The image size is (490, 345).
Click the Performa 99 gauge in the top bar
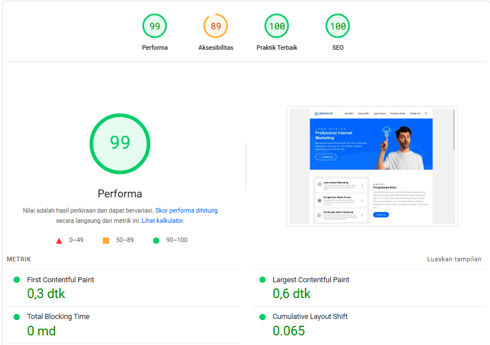tap(154, 25)
